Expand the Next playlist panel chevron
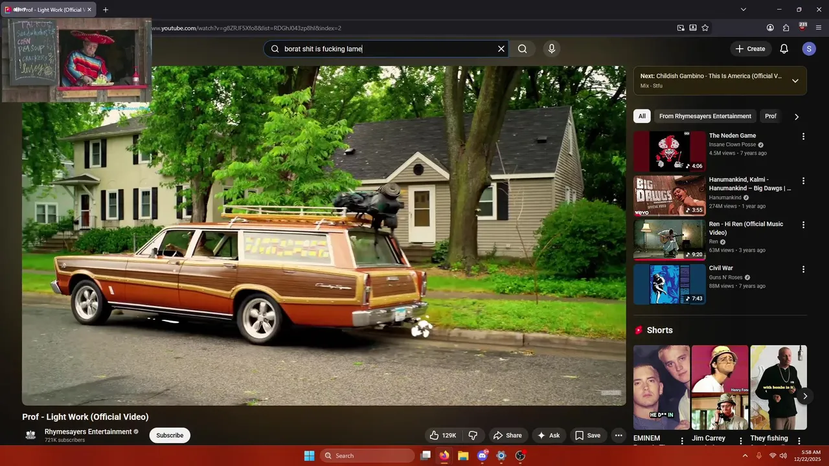 (x=795, y=81)
